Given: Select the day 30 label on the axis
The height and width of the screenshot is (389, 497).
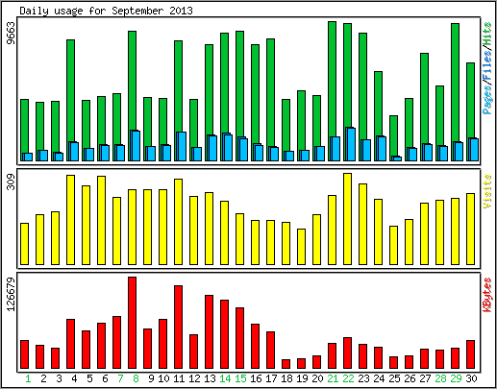Looking at the screenshot, I should click(x=471, y=378).
